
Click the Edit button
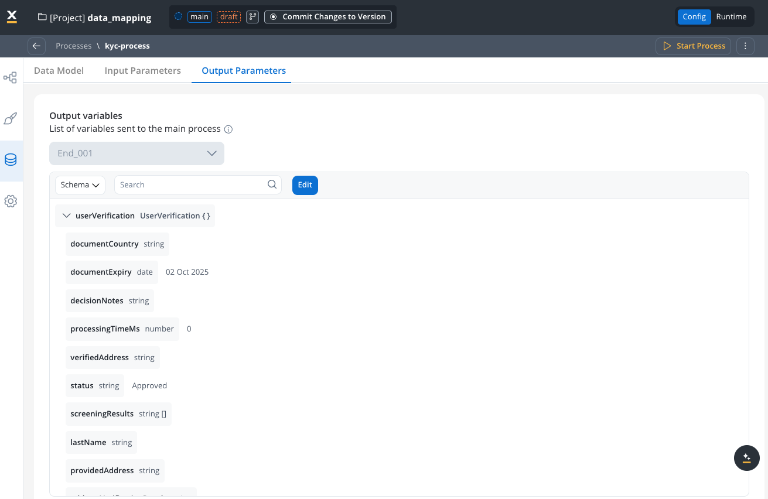pos(305,185)
